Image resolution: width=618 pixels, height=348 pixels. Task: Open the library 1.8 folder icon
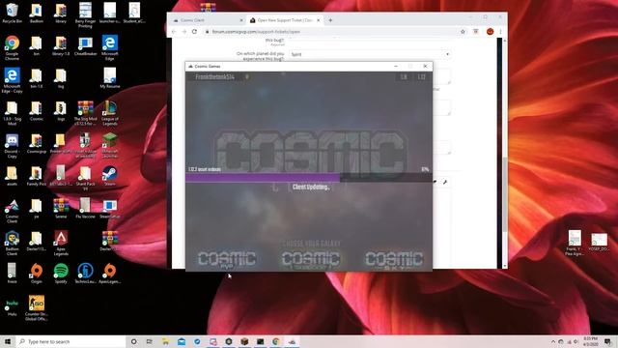[61, 45]
